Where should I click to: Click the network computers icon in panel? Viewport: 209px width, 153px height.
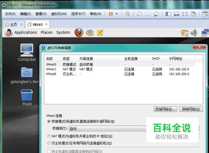205,33
